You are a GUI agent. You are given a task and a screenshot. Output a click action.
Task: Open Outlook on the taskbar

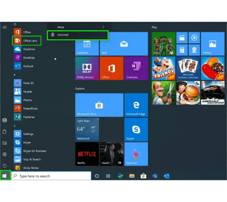[x=166, y=176]
